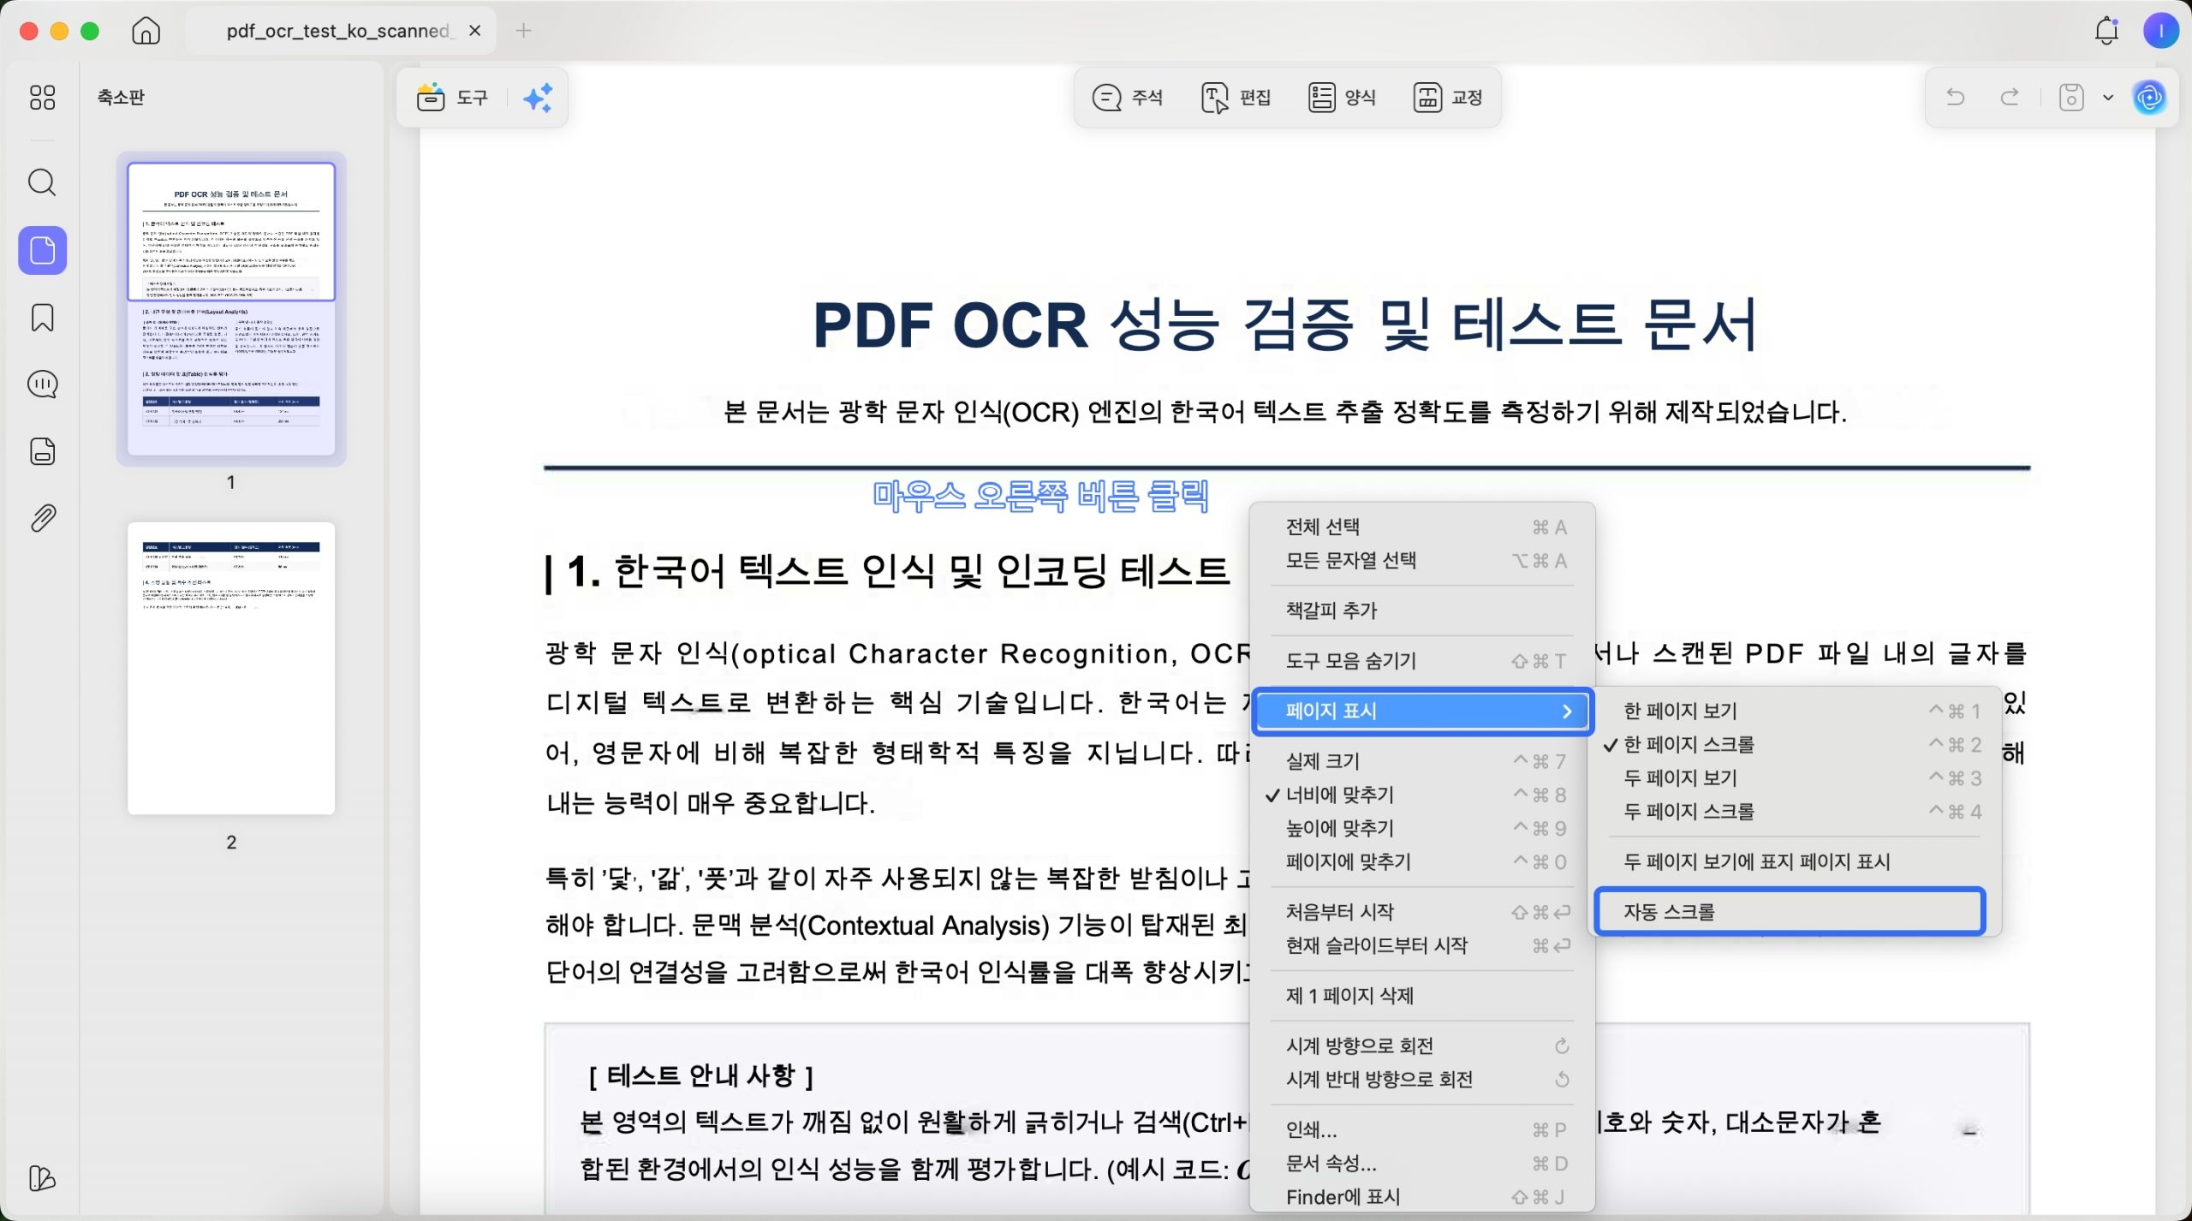Expand the 페이지 표시 submenu
2192x1221 pixels.
[1422, 712]
